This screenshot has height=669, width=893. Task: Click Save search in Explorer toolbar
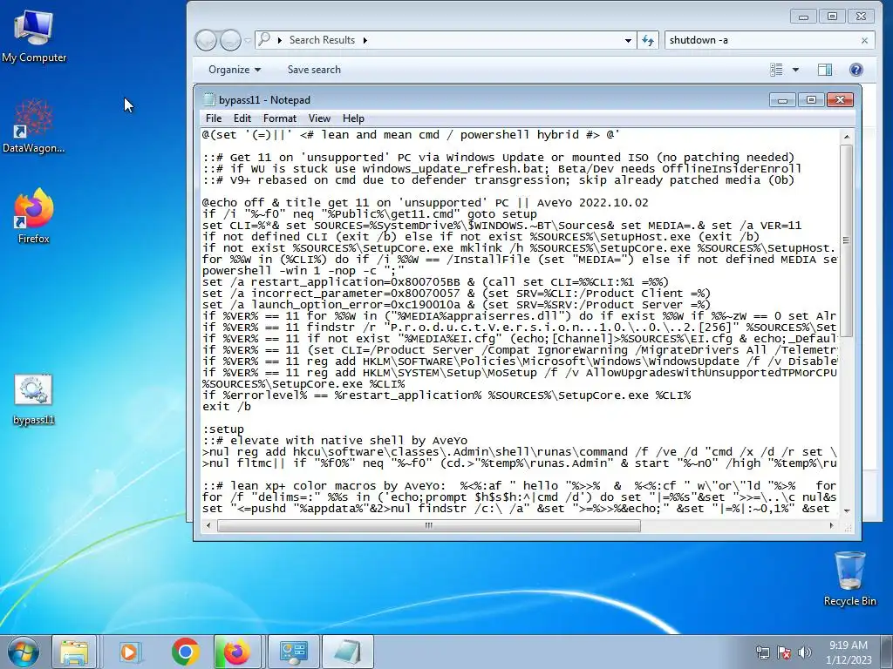click(314, 70)
